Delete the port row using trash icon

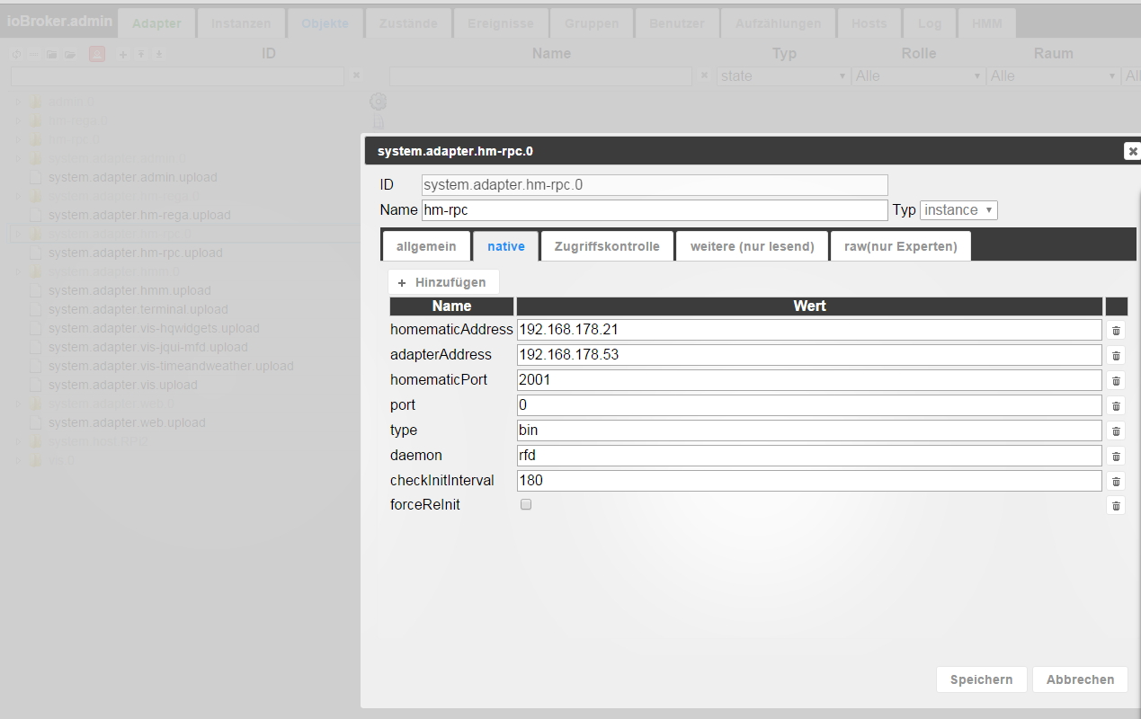click(x=1116, y=406)
